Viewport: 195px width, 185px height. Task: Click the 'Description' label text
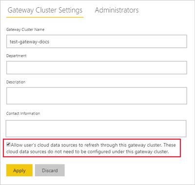point(16,82)
